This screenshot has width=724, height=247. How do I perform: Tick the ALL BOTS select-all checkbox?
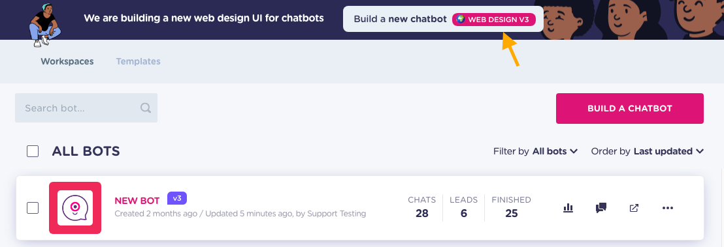coord(32,151)
